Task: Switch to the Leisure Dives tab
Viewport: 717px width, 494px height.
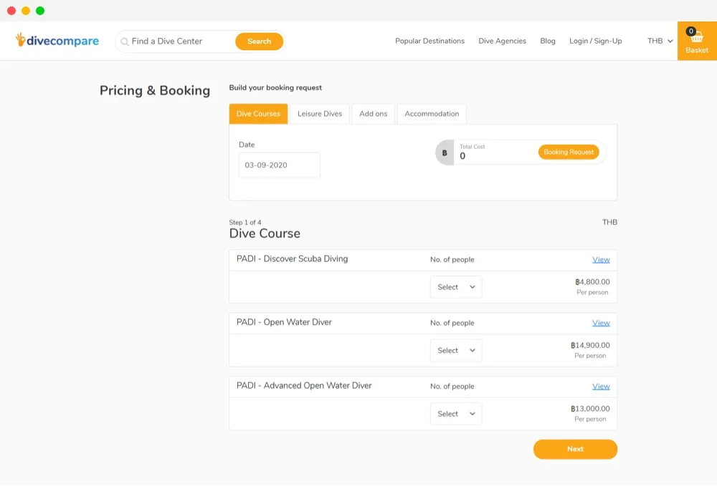Action: point(319,113)
